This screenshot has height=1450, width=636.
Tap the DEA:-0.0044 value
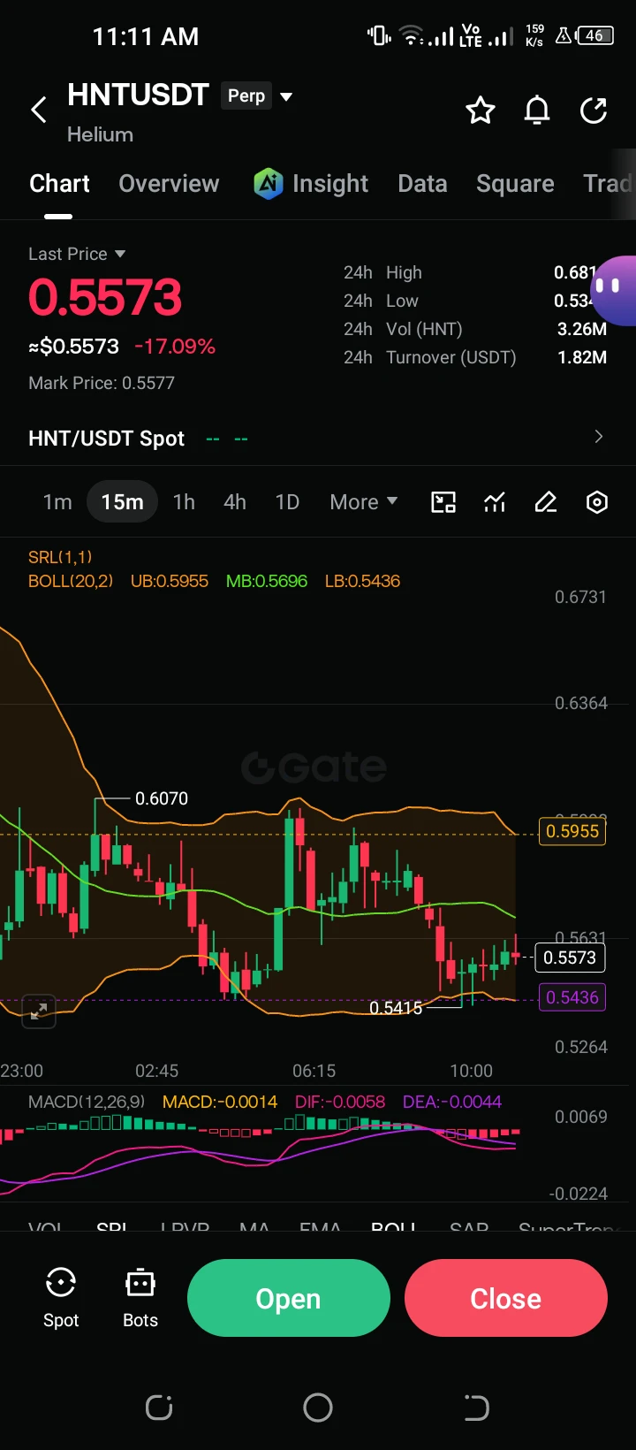tap(452, 1102)
